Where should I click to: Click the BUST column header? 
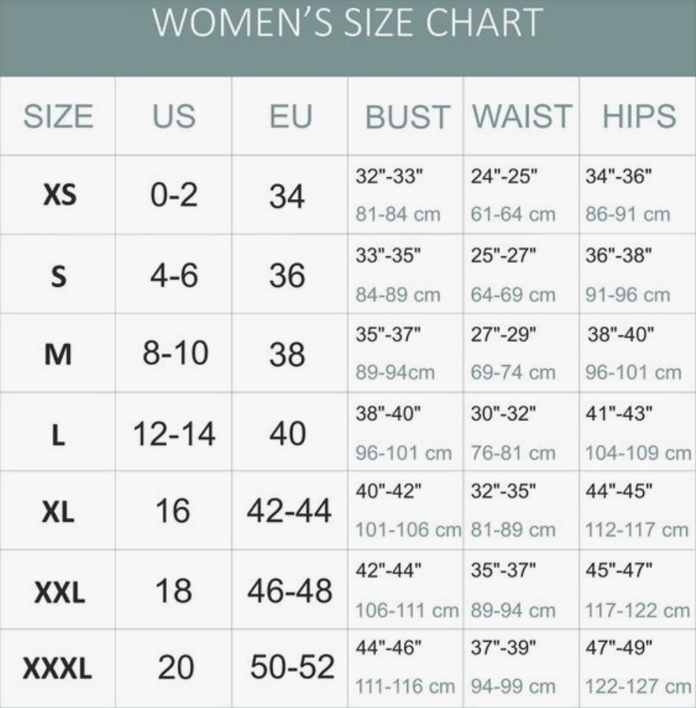(407, 117)
